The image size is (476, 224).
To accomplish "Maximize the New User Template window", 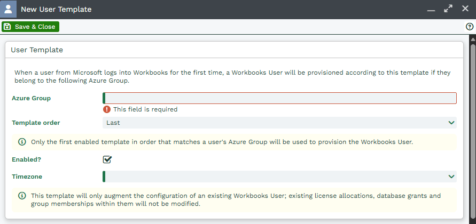I will 448,9.
